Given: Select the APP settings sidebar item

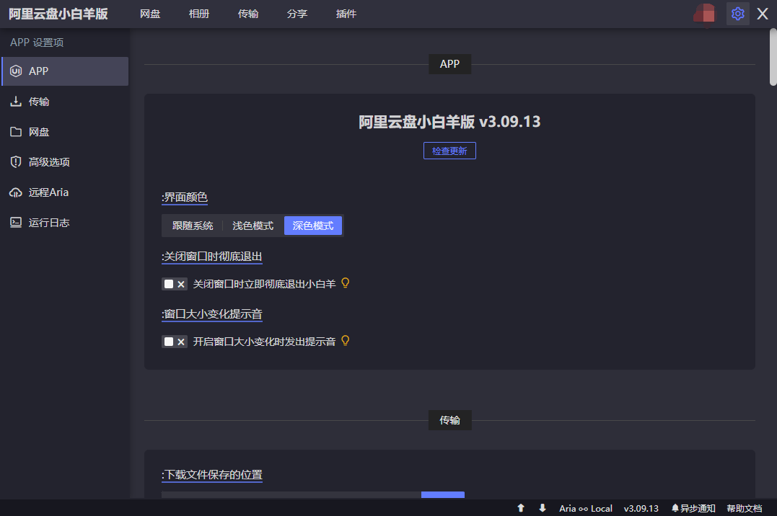Looking at the screenshot, I should (x=65, y=71).
